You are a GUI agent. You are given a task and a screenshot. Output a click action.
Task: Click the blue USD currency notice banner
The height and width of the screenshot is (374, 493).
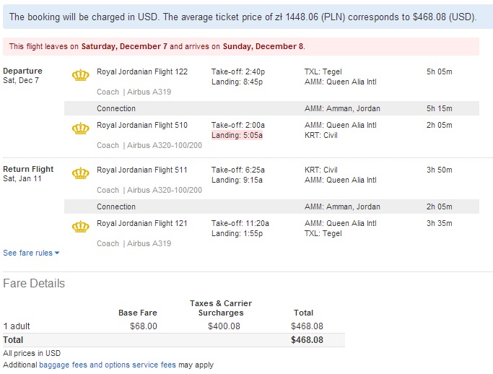[248, 17]
